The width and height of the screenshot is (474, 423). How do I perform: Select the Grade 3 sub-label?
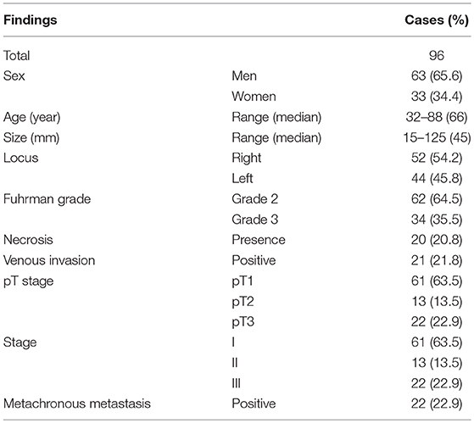point(255,220)
